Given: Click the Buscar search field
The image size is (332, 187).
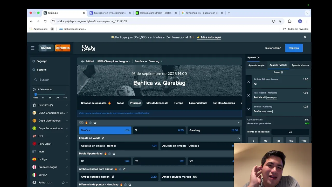Looking at the screenshot, I should [x=50, y=80].
